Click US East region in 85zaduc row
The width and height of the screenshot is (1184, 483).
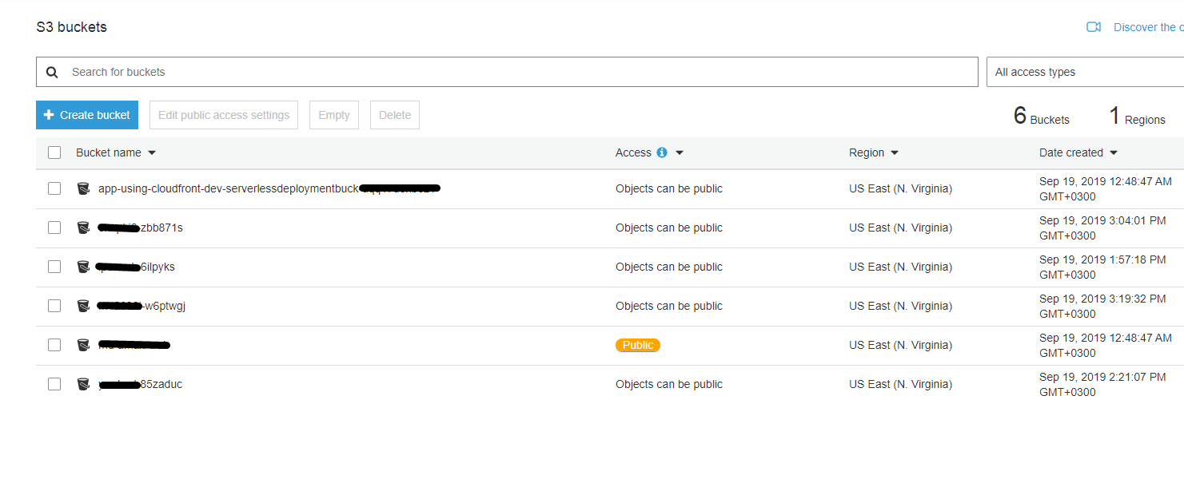click(901, 384)
